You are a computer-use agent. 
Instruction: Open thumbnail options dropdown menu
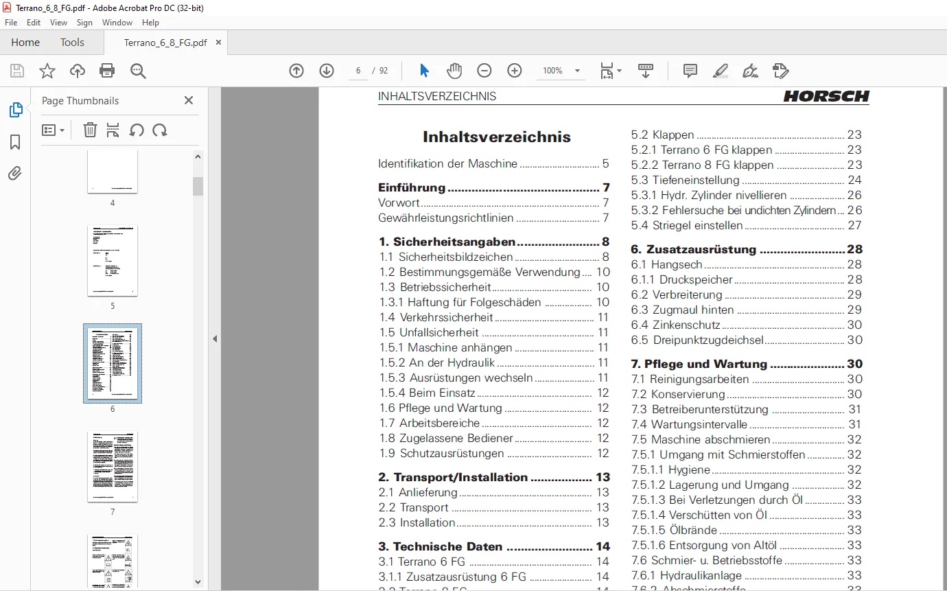[x=53, y=130]
